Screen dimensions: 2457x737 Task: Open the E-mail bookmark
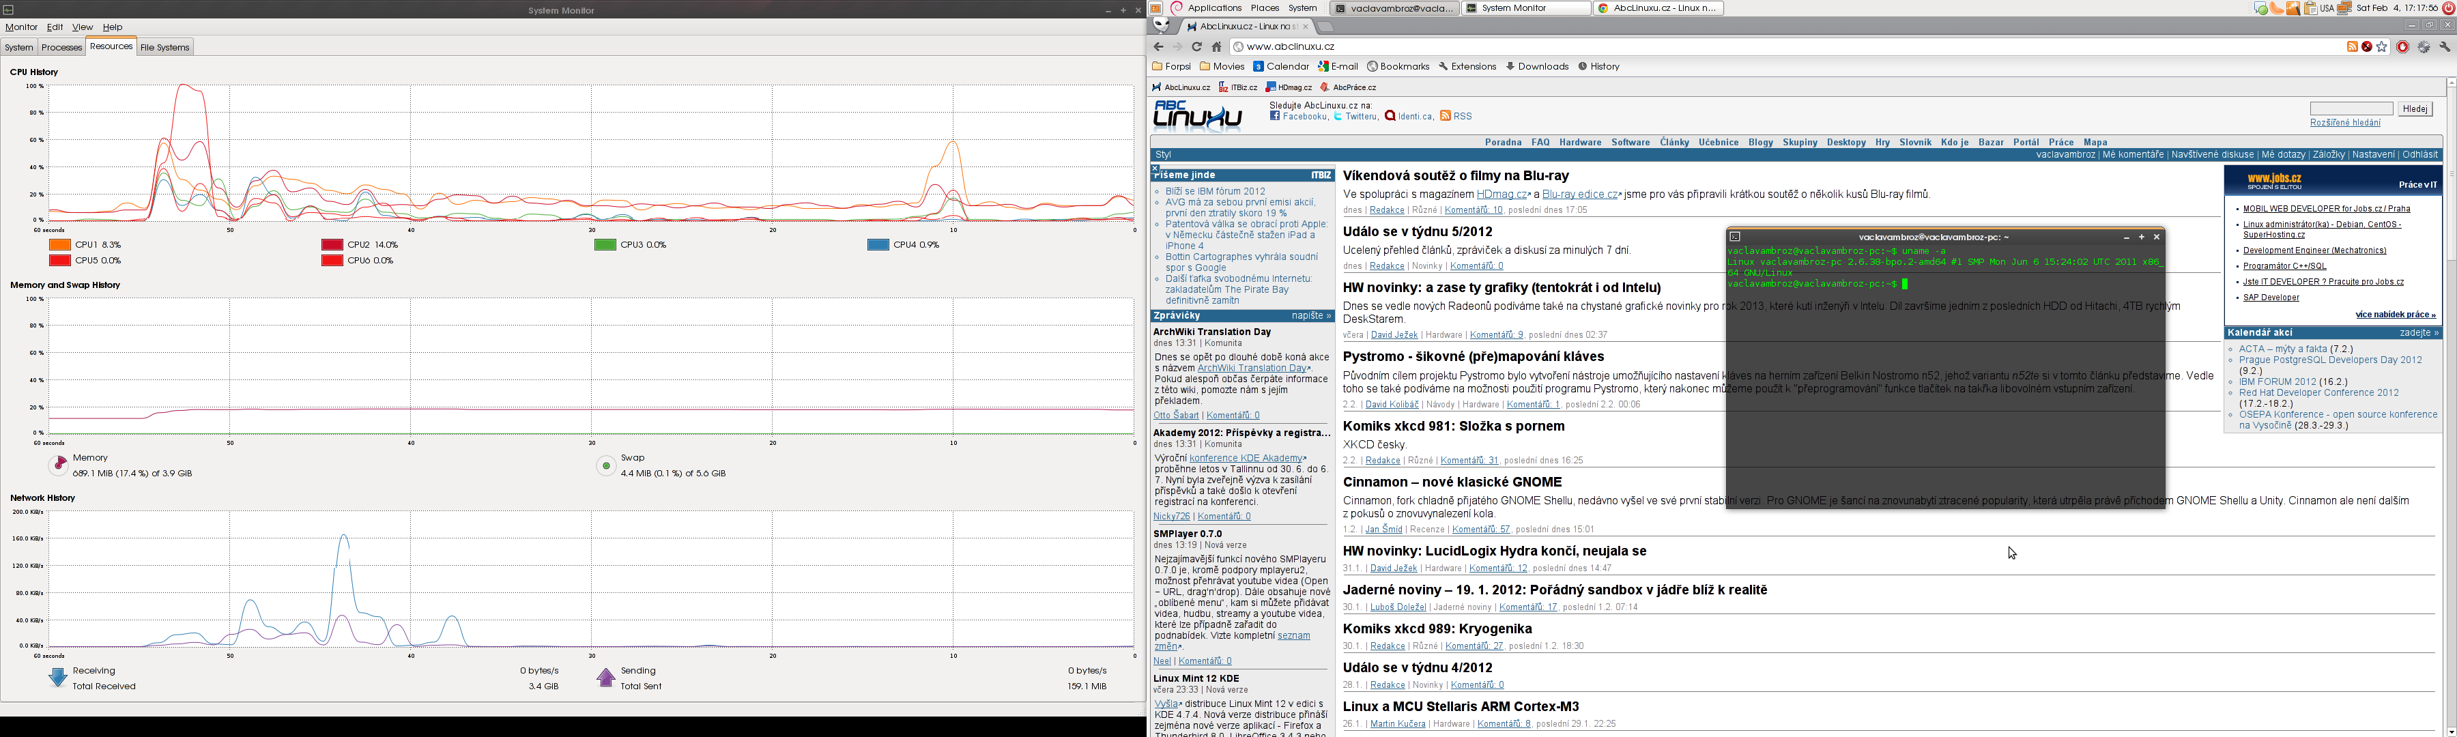pyautogui.click(x=1337, y=67)
